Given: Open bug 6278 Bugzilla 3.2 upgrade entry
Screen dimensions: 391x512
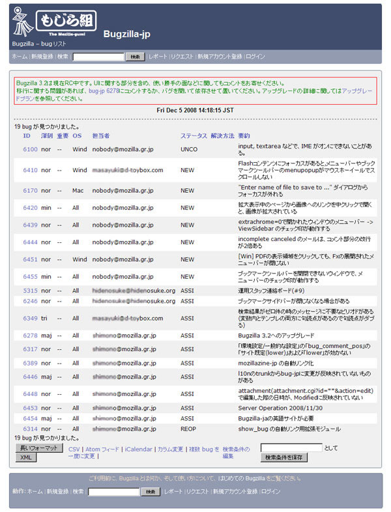Looking at the screenshot, I should [30, 335].
